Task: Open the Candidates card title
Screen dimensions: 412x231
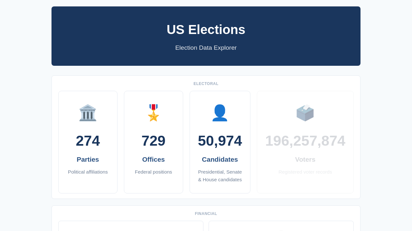Action: (x=220, y=159)
